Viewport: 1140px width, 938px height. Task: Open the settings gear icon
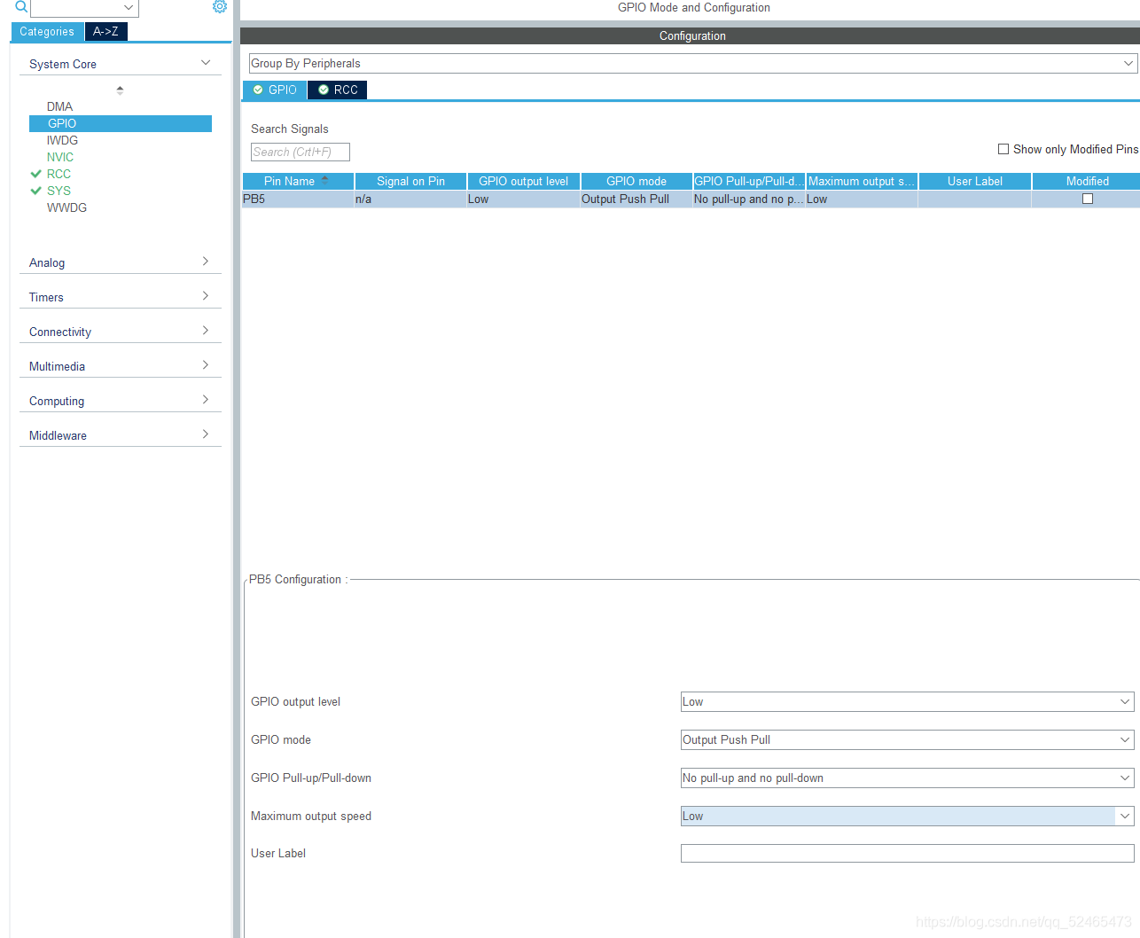220,6
